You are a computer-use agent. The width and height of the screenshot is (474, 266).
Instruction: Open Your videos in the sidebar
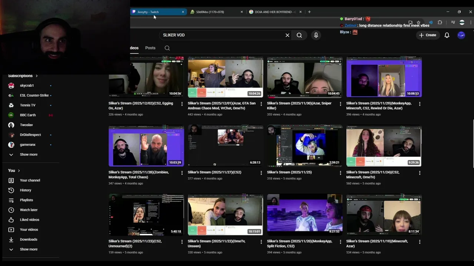point(29,229)
